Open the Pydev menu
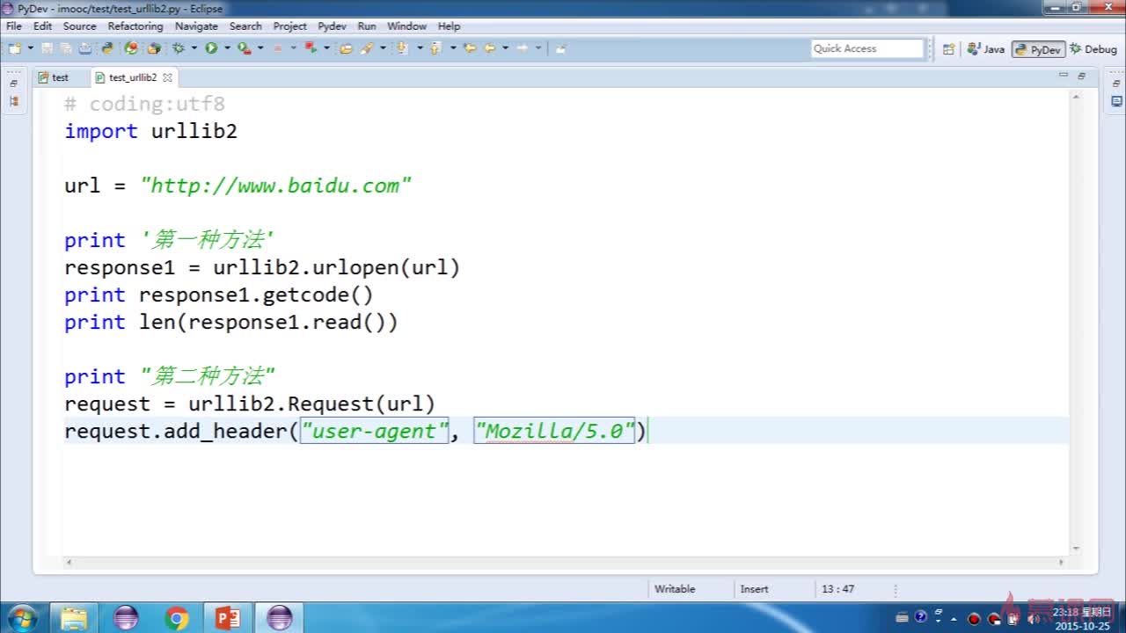The image size is (1126, 633). click(332, 26)
